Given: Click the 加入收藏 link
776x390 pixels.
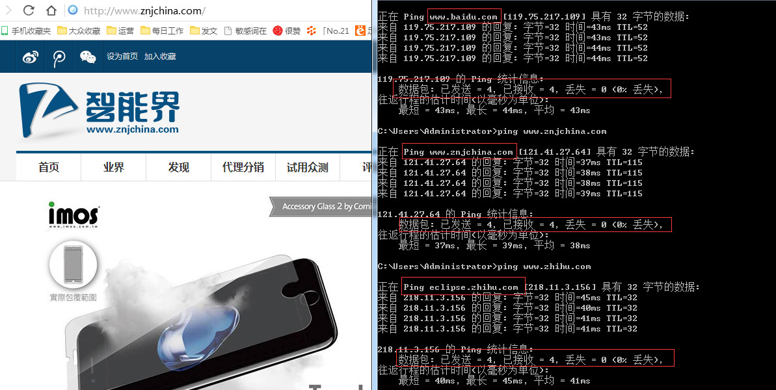Looking at the screenshot, I should pos(160,57).
